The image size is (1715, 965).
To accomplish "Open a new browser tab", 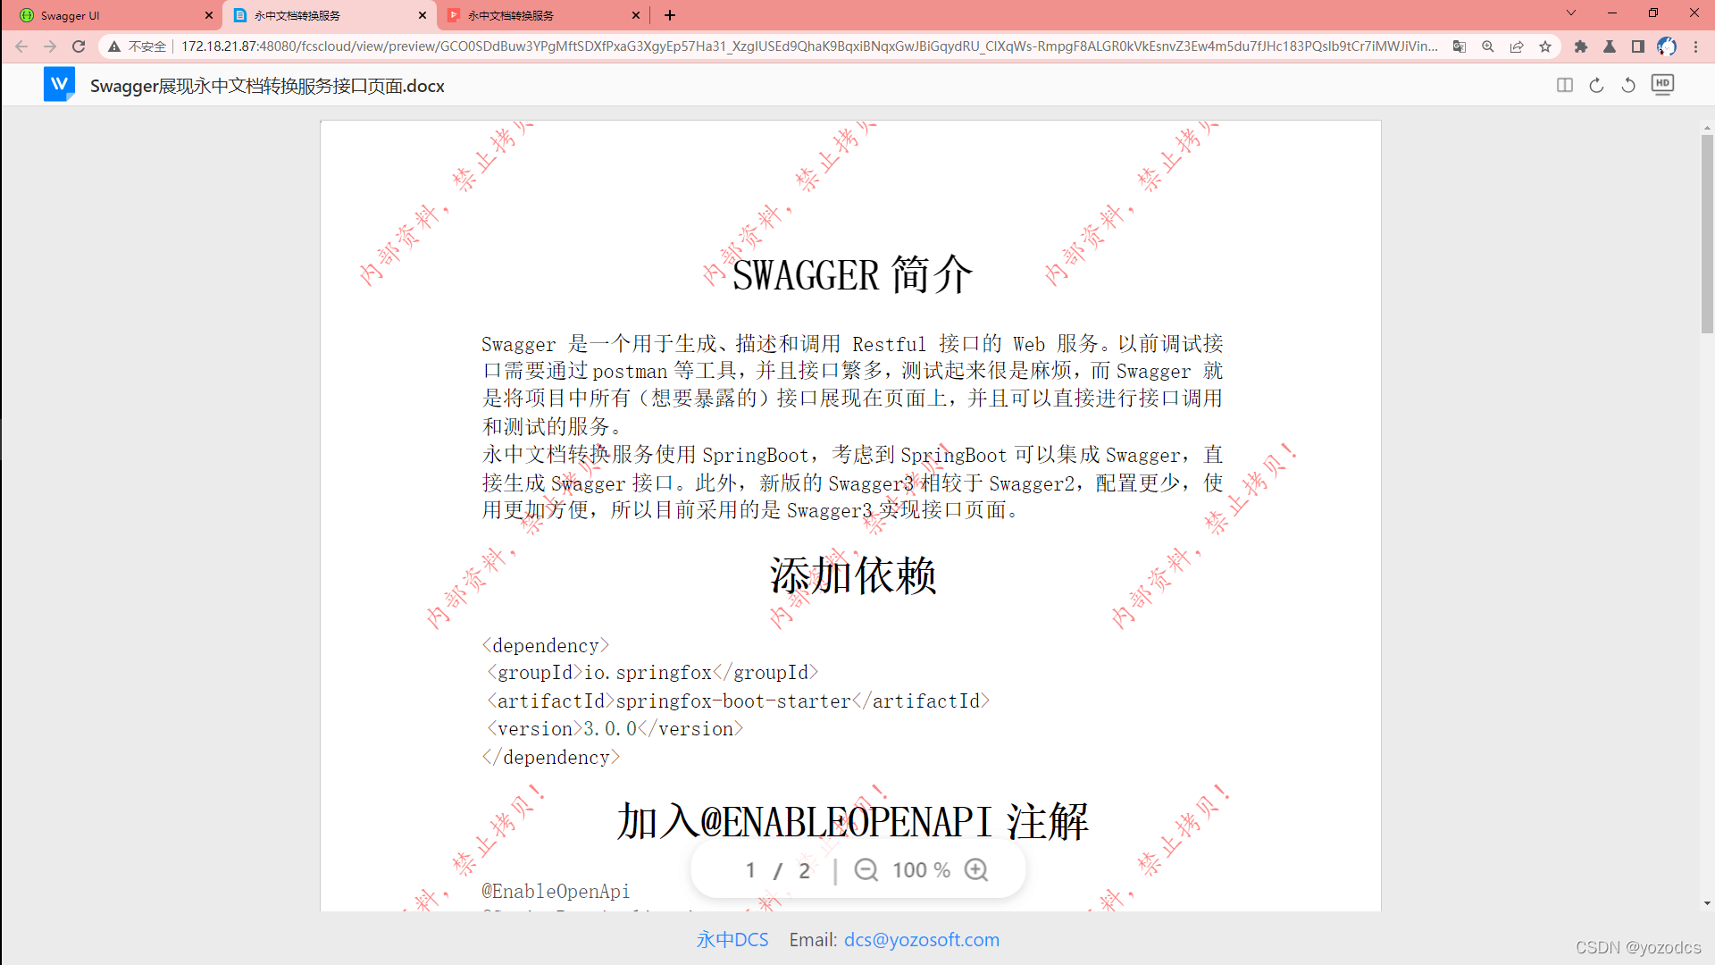I will coord(670,15).
